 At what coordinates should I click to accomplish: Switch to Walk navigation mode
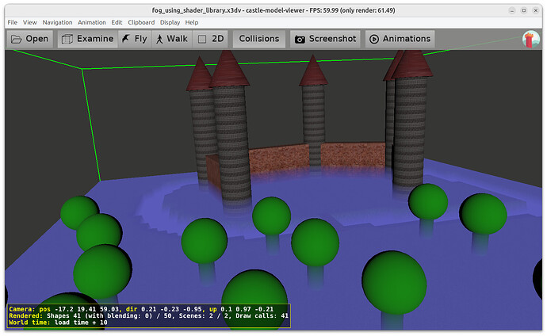pos(172,39)
